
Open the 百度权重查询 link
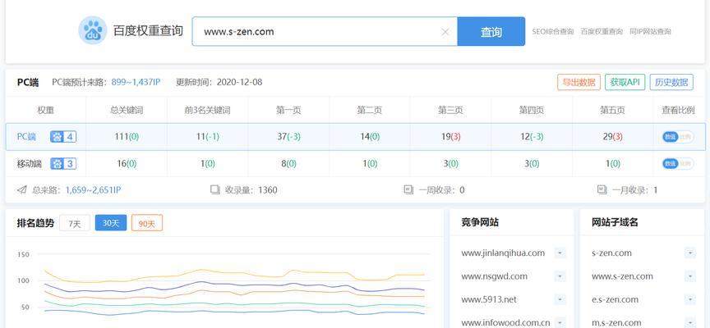click(x=602, y=32)
